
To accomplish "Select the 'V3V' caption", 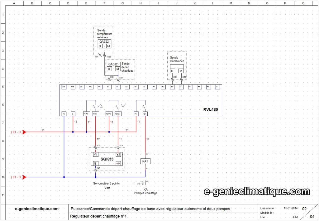I will (x=107, y=188).
